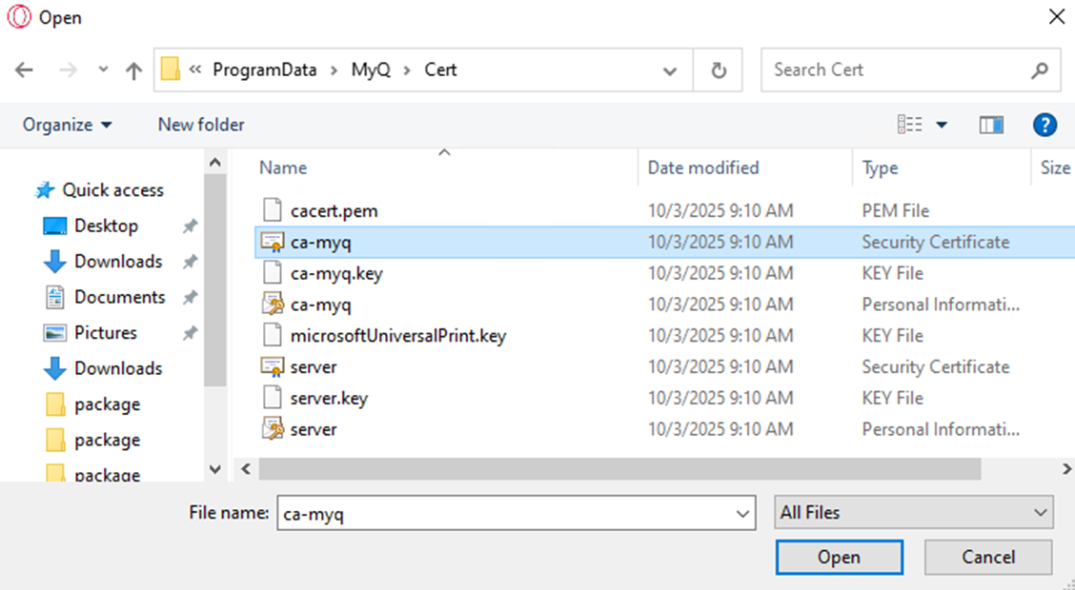The width and height of the screenshot is (1075, 590).
Task: Click the Up one level arrow
Action: click(133, 70)
